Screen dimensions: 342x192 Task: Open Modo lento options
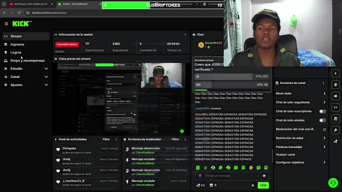301,94
